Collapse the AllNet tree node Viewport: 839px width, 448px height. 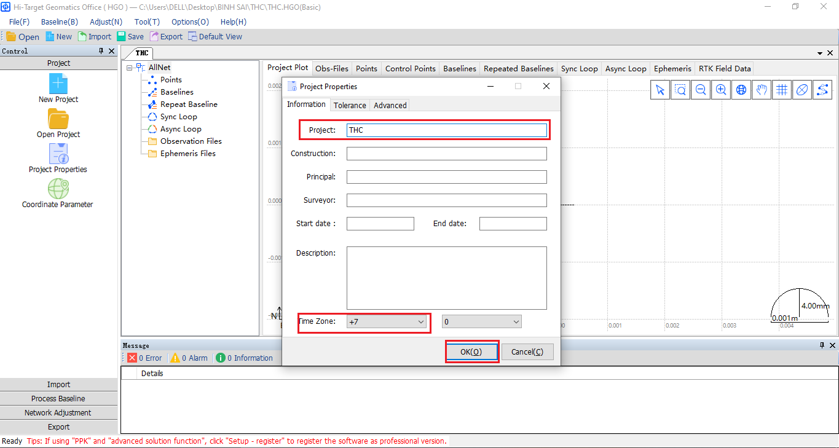click(x=130, y=68)
